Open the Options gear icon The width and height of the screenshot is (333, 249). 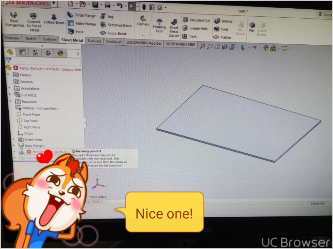coord(159,8)
